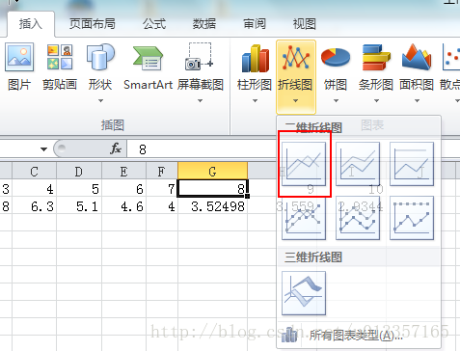This screenshot has height=351, width=460.
Task: Expand the Column chart (柱形图) dropdown arrow
Action: click(x=256, y=101)
